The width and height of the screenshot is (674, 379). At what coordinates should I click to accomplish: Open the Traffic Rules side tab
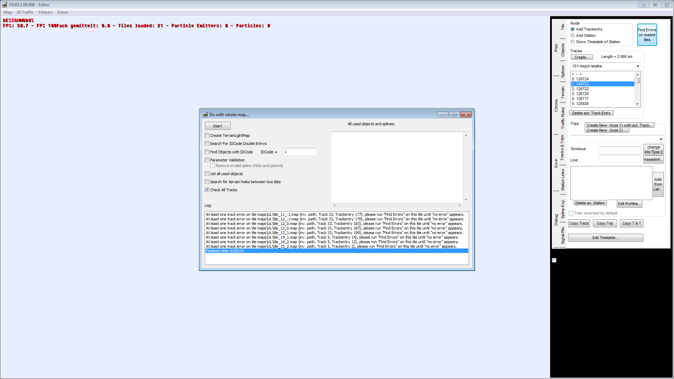coord(563,118)
